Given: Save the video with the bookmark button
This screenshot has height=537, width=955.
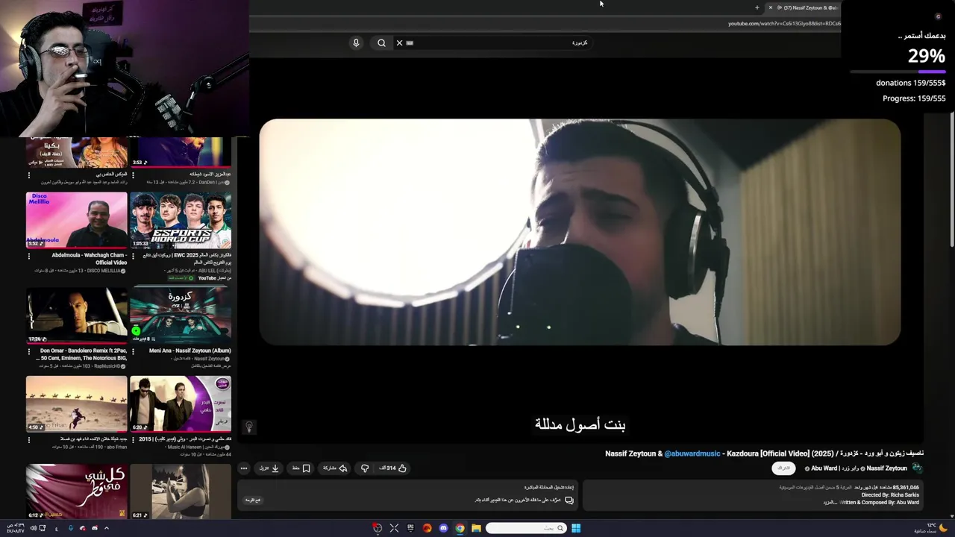Looking at the screenshot, I should [301, 468].
